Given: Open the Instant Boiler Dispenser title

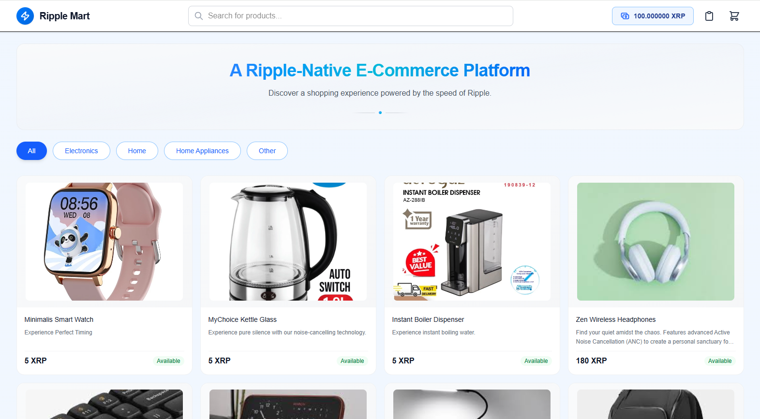Looking at the screenshot, I should tap(428, 319).
